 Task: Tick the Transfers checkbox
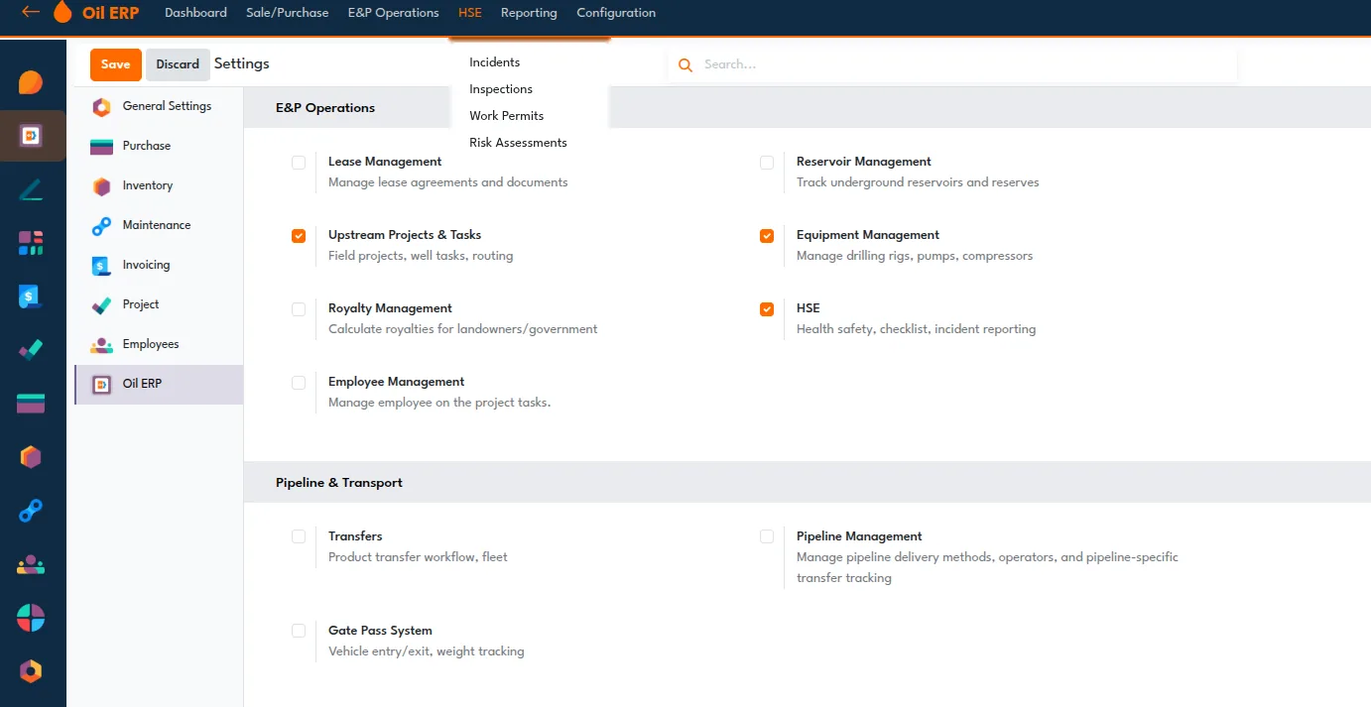click(x=299, y=536)
